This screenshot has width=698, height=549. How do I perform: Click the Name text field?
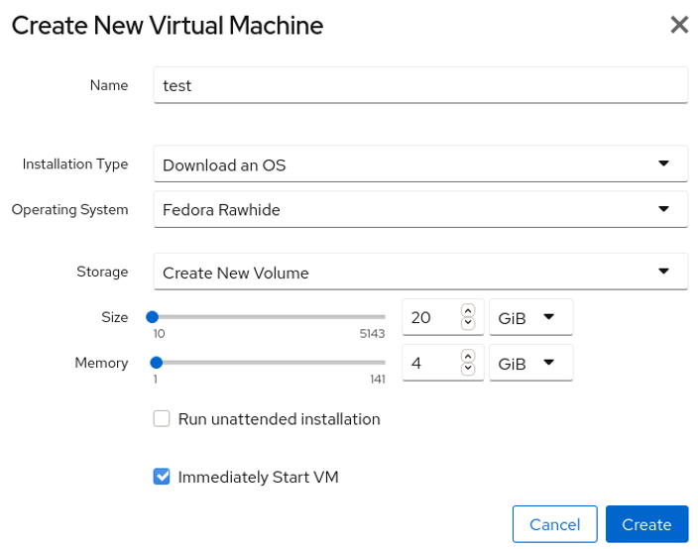coord(420,85)
